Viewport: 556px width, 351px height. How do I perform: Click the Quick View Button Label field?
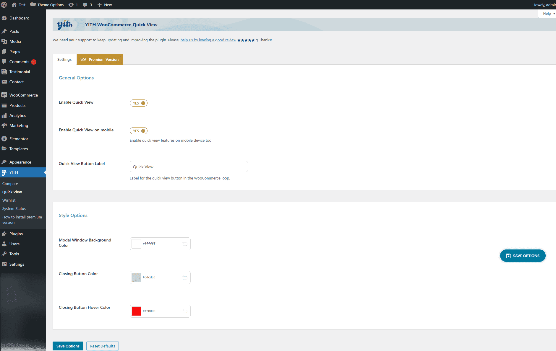click(189, 167)
